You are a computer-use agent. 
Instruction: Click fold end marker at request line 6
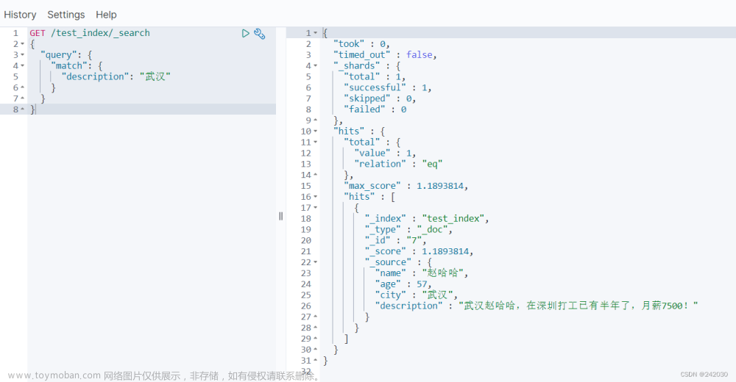tap(22, 87)
